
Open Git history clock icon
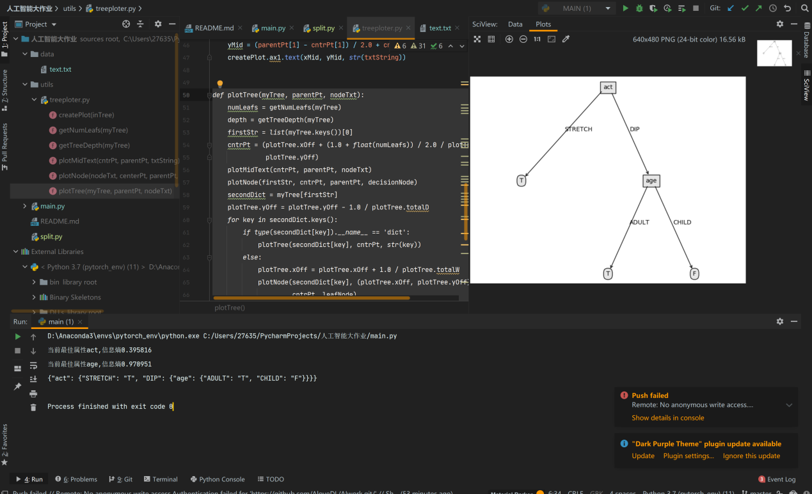tap(773, 8)
